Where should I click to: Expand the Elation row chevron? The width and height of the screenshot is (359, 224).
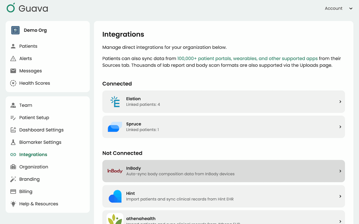[340, 102]
